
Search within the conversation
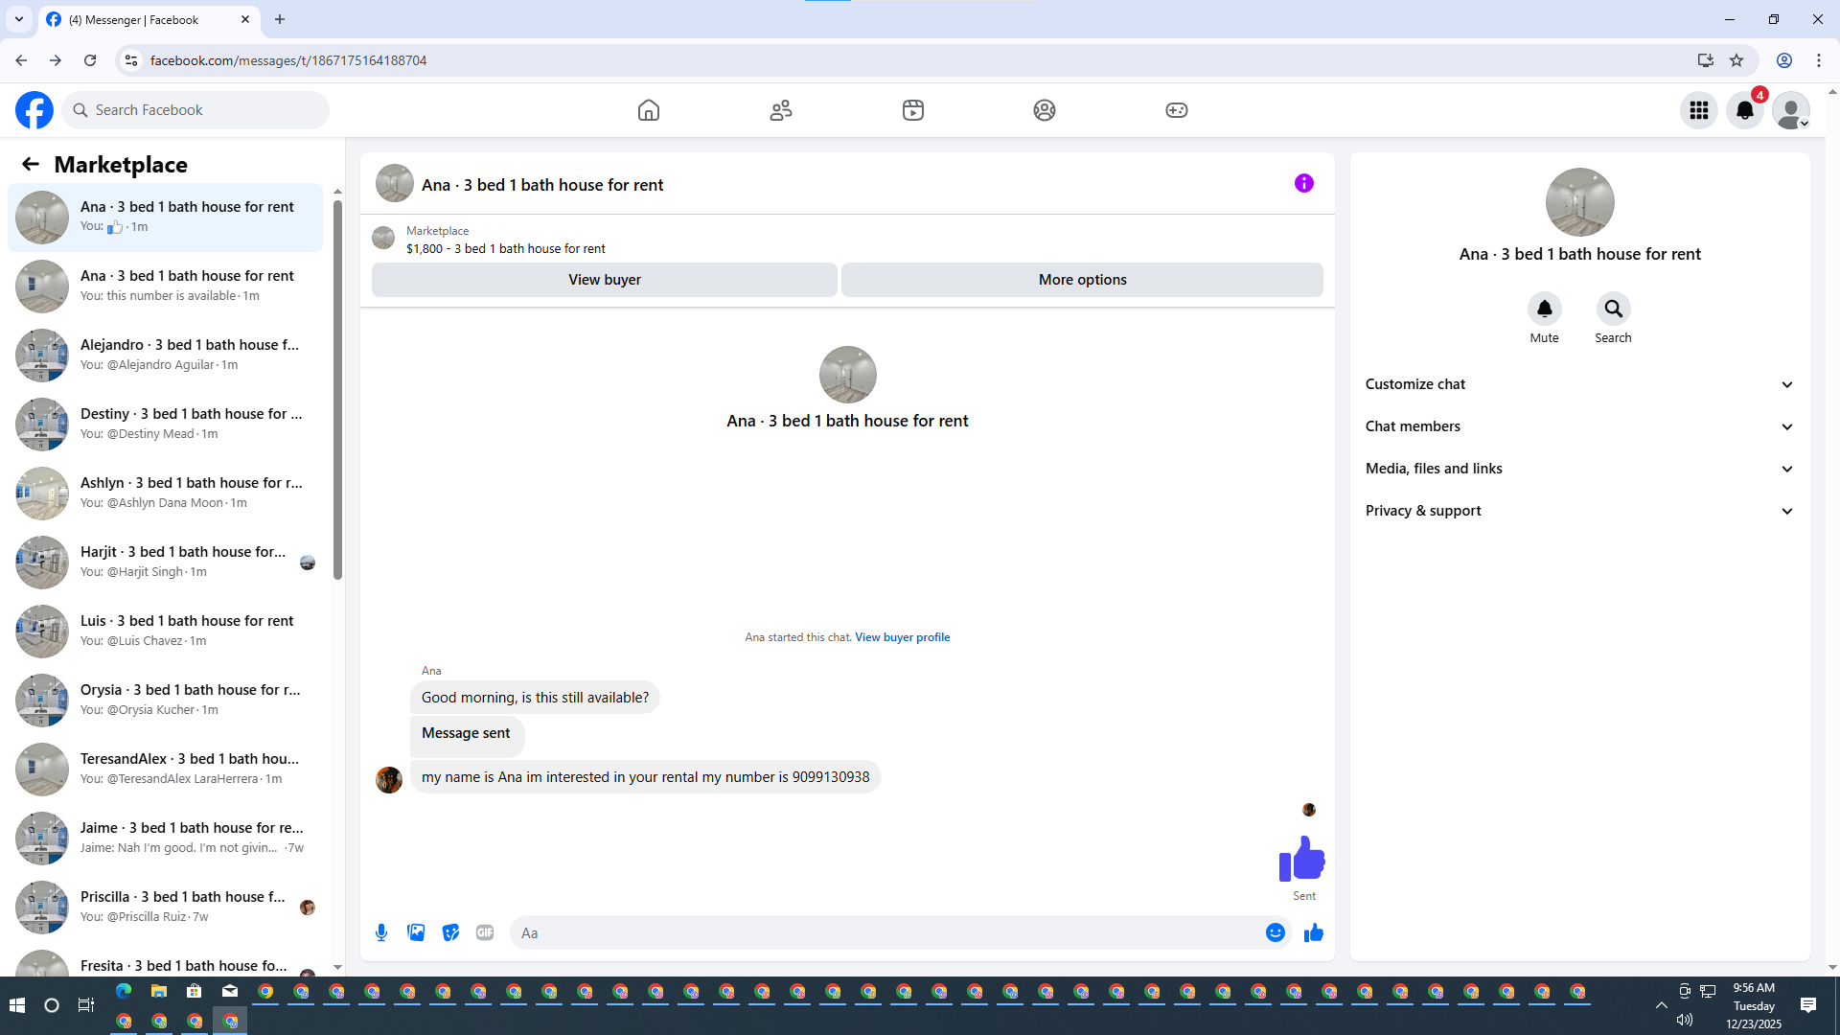click(1613, 309)
